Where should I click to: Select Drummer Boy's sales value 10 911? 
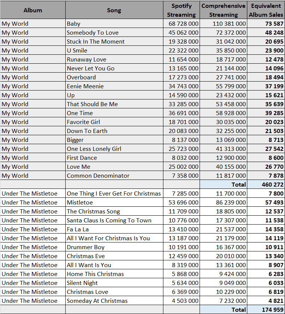point(266,247)
